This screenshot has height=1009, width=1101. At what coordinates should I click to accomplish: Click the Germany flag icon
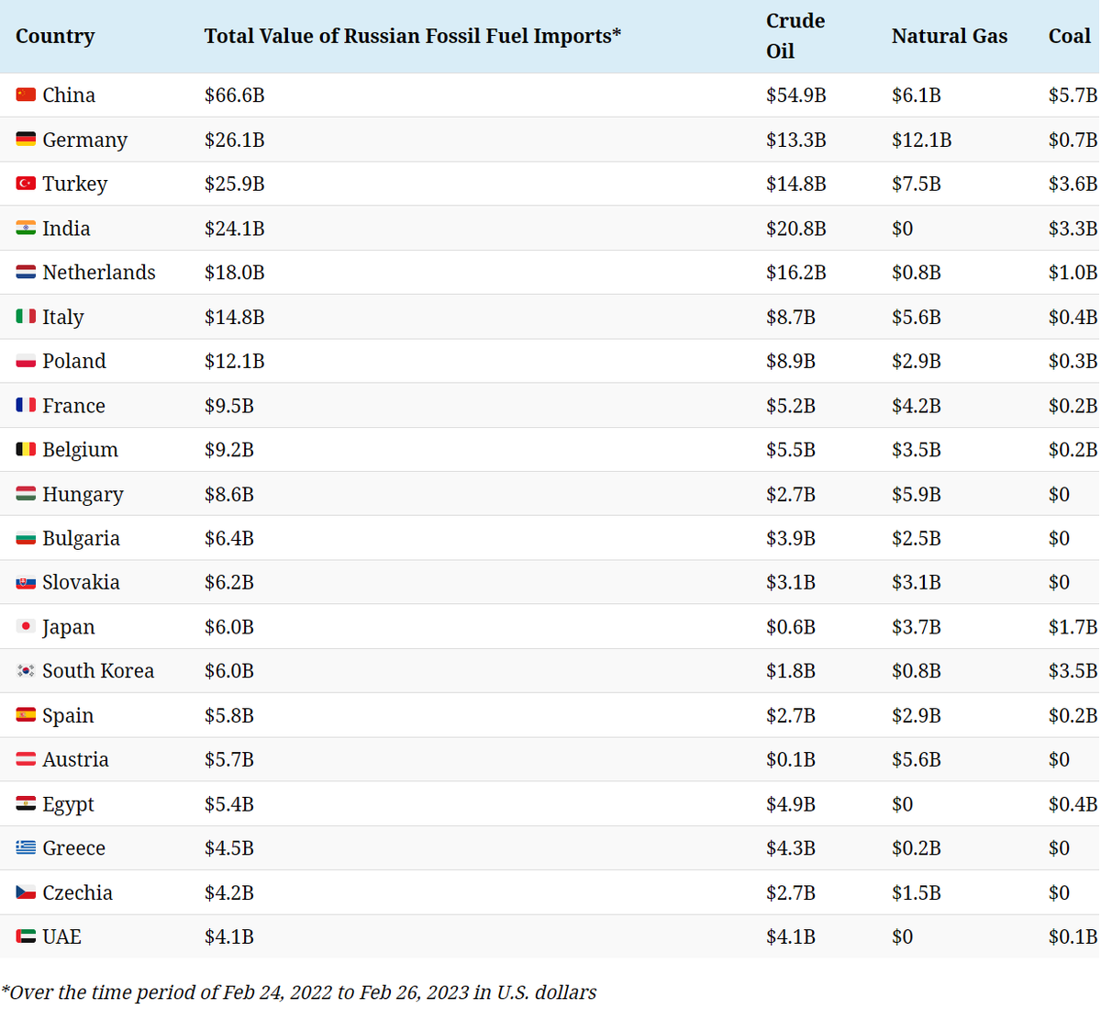point(26,140)
